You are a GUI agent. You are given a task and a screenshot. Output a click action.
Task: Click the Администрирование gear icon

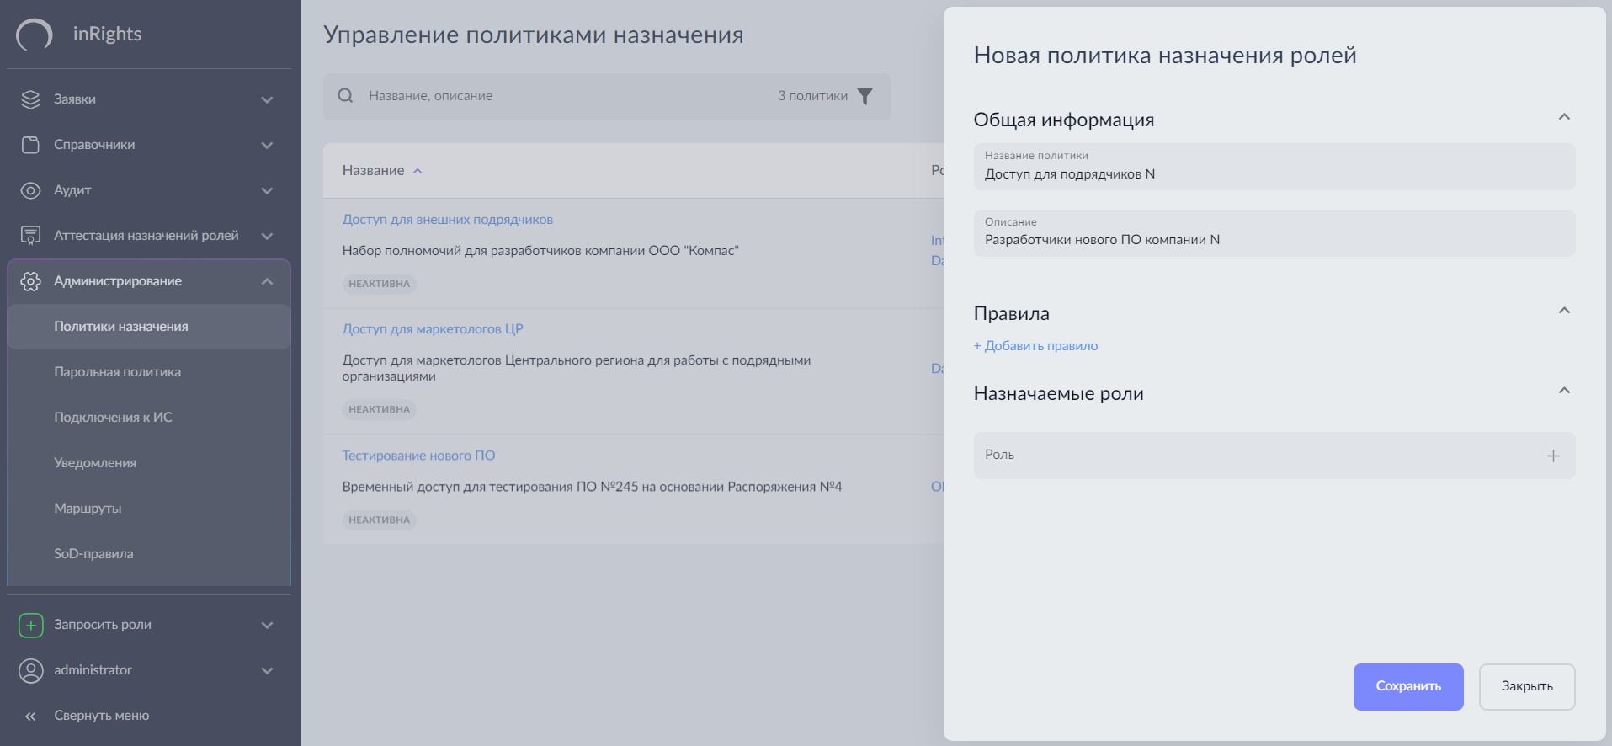[x=30, y=281]
